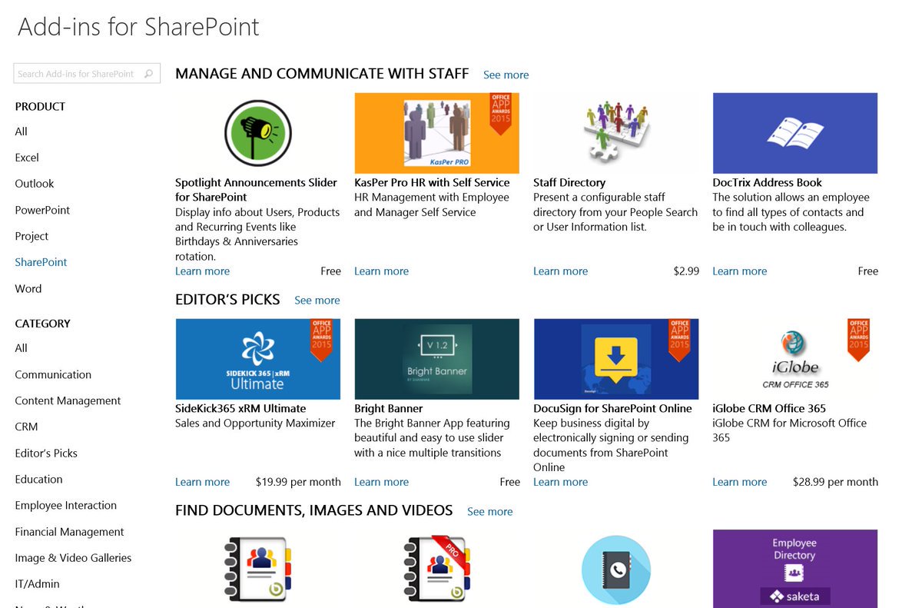This screenshot has height=608, width=922.
Task: Open the Content Management category
Action: click(68, 400)
